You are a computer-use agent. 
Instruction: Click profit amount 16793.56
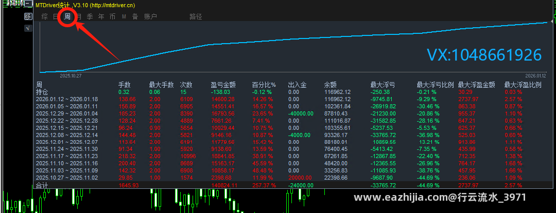(223, 113)
